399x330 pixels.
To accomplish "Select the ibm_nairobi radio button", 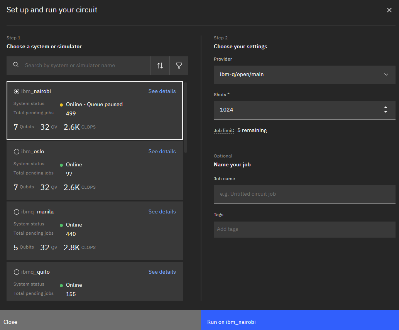I will coord(17,91).
